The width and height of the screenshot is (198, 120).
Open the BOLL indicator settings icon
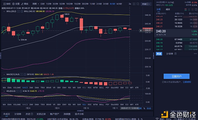pos(18,11)
